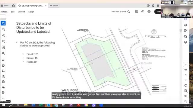The width and height of the screenshot is (193, 108).
Task: Open the page thumbnails copy icon
Action: 185,37
